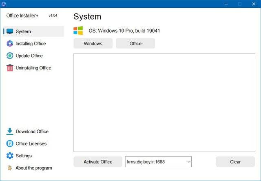Screen dimensions: 261x181
Task: Switch to Update Office label
Action: pyautogui.click(x=29, y=56)
